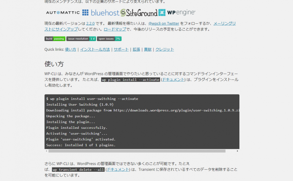The width and height of the screenshot is (293, 181).
Task: Click the code block's horizontal scrollbar thumb
Action: pos(137,151)
